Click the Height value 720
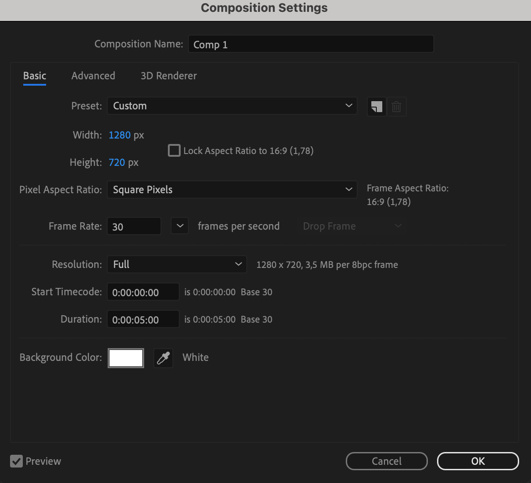Image resolution: width=531 pixels, height=483 pixels. [x=117, y=162]
